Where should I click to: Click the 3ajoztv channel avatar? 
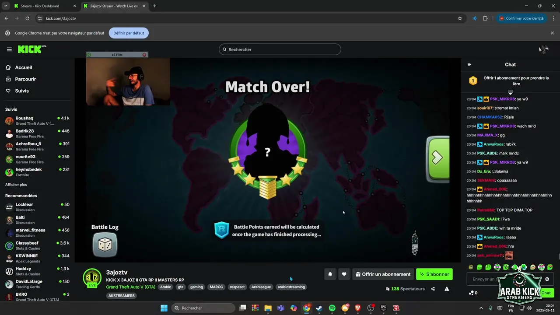[92, 278]
